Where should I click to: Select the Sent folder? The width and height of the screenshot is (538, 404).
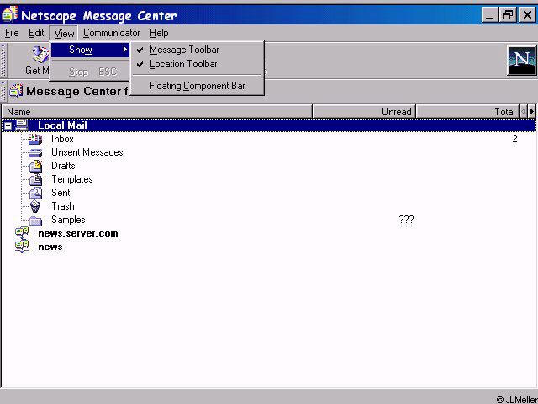[x=61, y=193]
